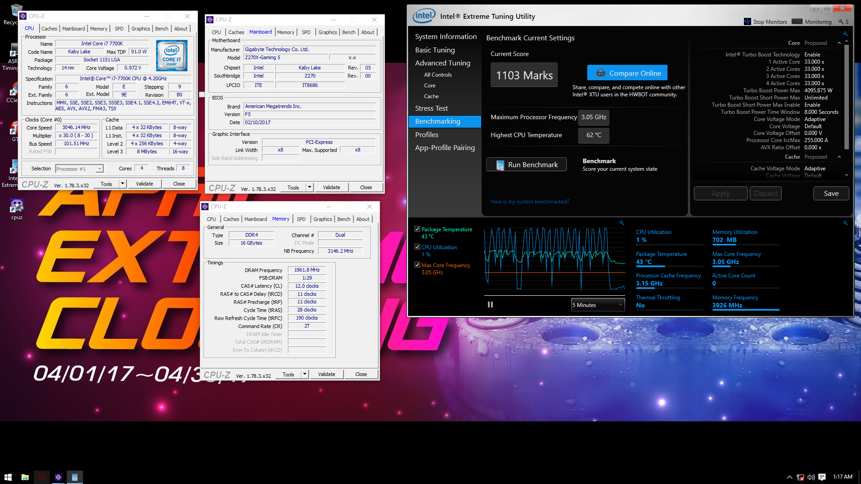The height and width of the screenshot is (484, 861).
Task: Open the Processor #1 selection dropdown
Action: pos(79,169)
